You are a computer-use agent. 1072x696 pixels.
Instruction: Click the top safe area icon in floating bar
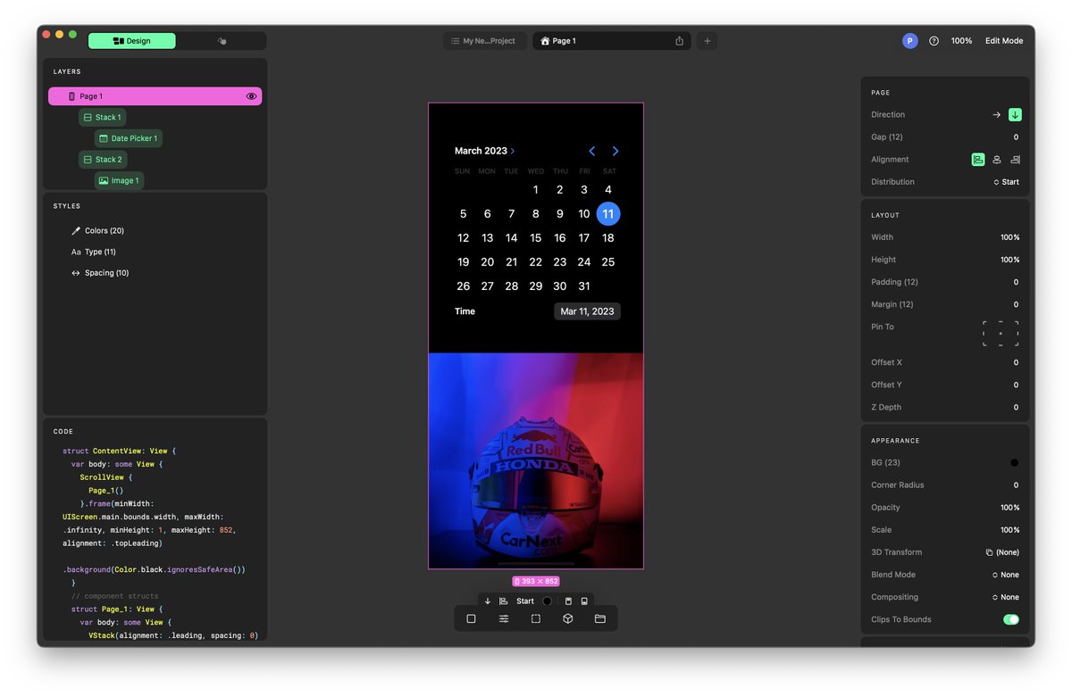point(568,601)
